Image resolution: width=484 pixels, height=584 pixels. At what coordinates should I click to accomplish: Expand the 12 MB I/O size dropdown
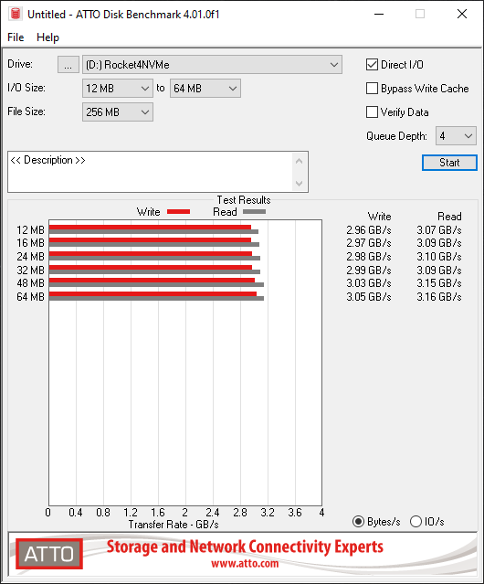(118, 89)
